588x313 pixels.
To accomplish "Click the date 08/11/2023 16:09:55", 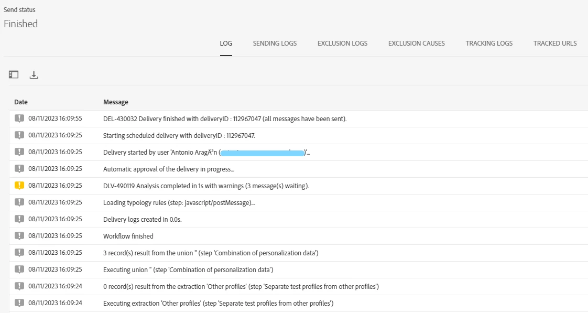I will tap(55, 118).
